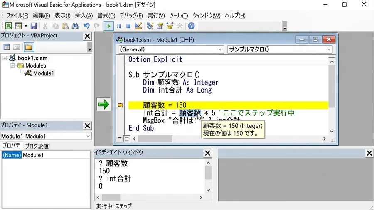The image size is (374, 210).
Task: Reset the macro with the stop square icon
Action: pyautogui.click(x=128, y=26)
